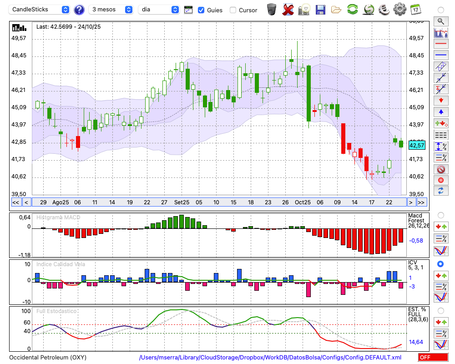
Task: Click the mini chart window icon
Action: click(x=188, y=10)
